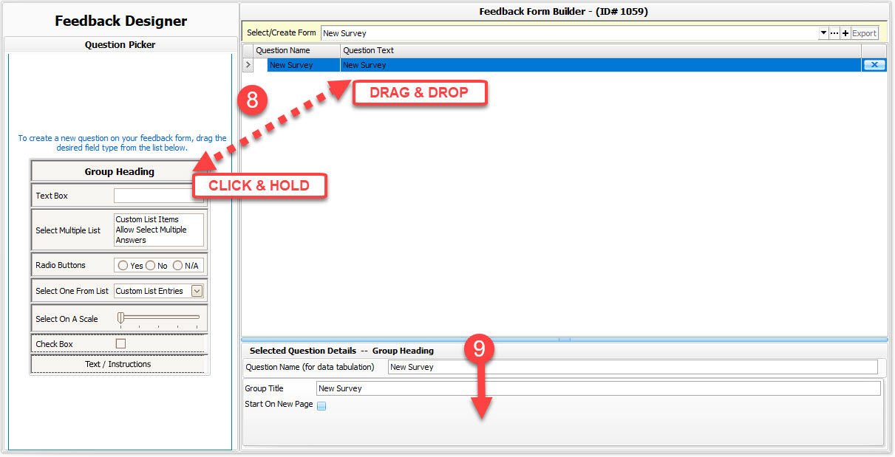895x457 pixels.
Task: Click the Group Title input field
Action: [599, 388]
